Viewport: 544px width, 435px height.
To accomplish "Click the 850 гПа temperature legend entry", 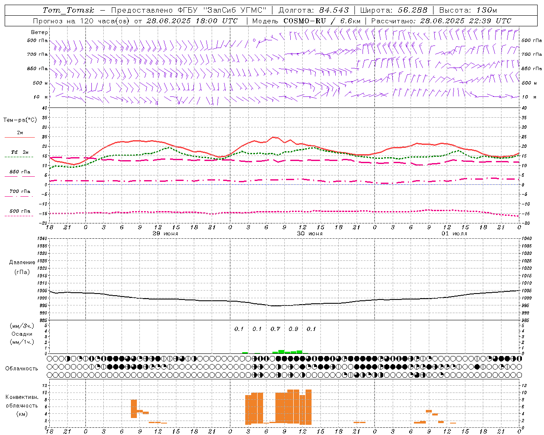I will click(x=20, y=172).
